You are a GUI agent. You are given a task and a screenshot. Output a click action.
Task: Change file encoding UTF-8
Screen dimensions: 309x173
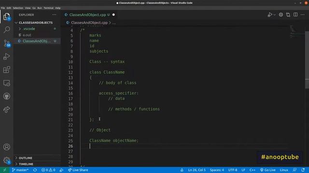(x=233, y=170)
